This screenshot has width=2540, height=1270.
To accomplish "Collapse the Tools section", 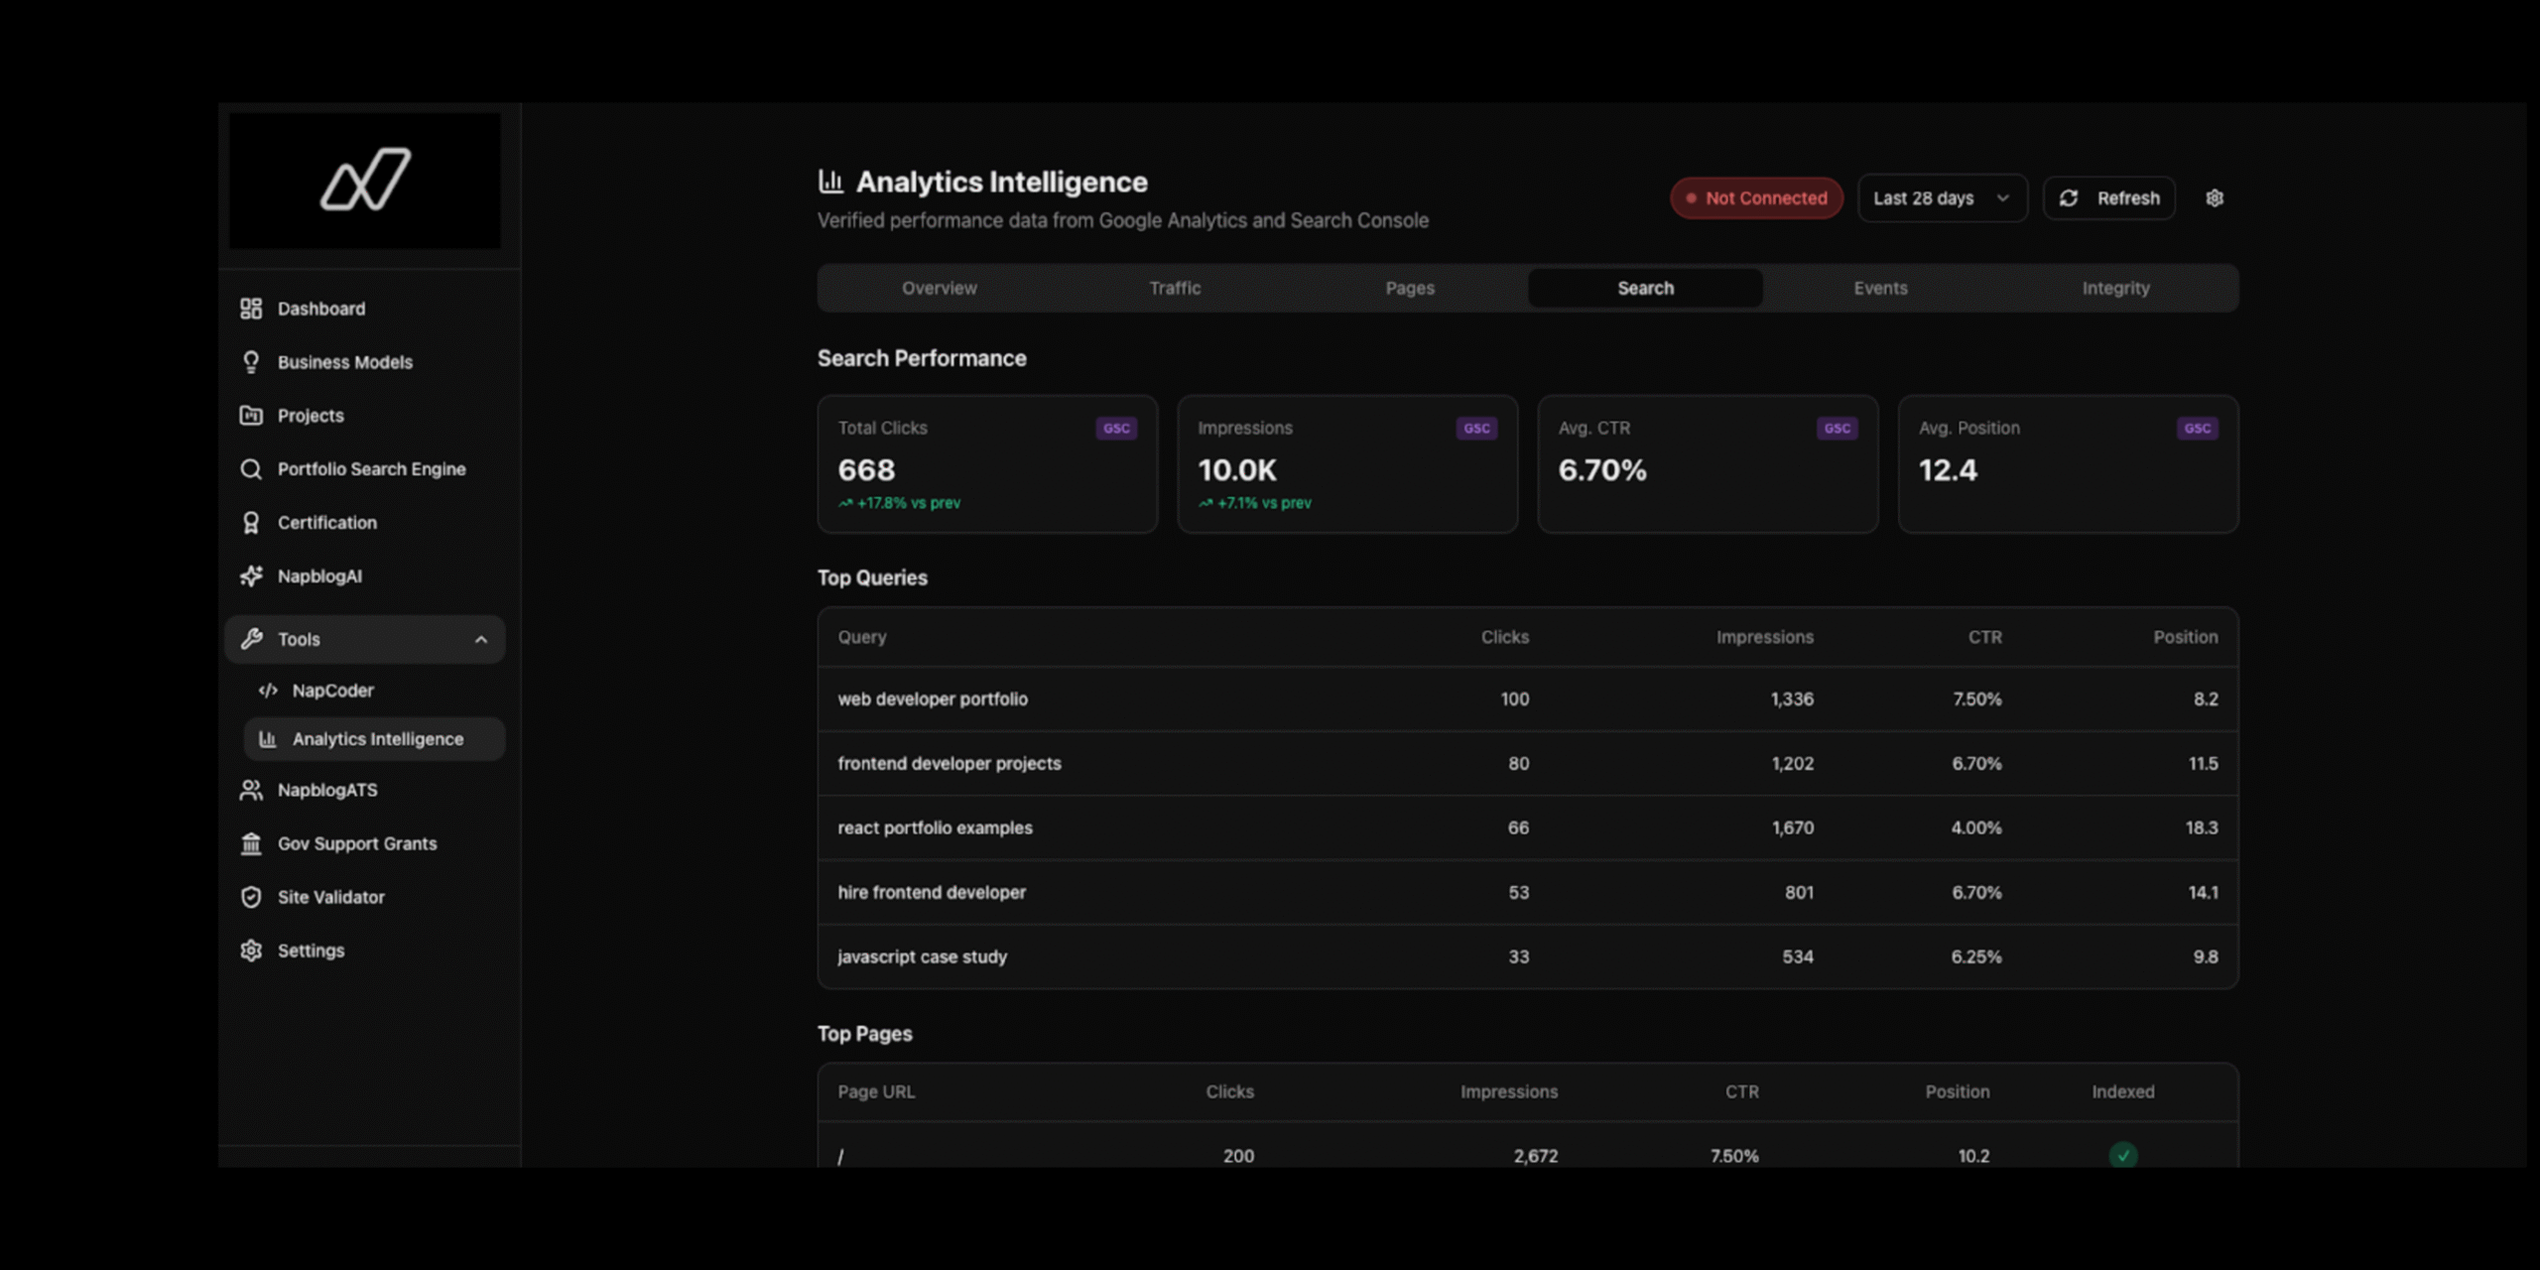I will pyautogui.click(x=482, y=639).
